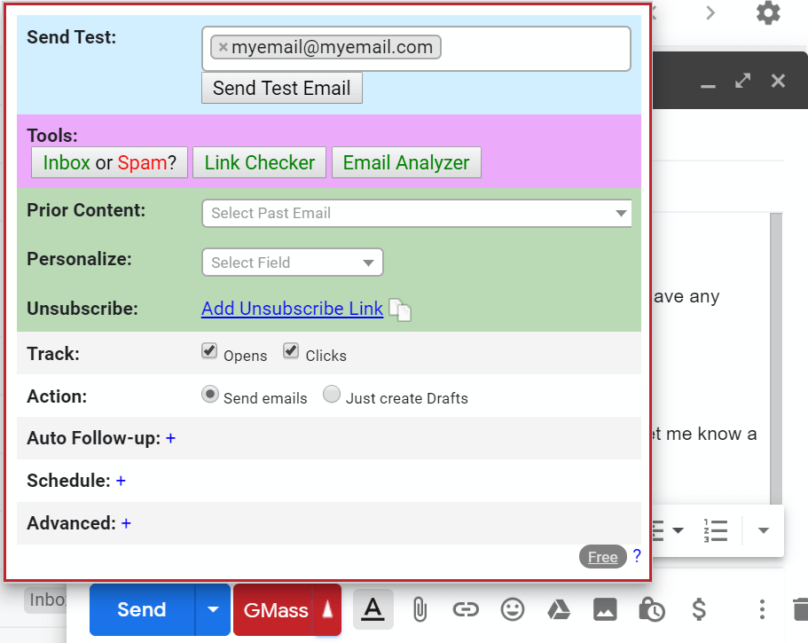808x643 pixels.
Task: Insert photo using the image icon
Action: pyautogui.click(x=605, y=610)
